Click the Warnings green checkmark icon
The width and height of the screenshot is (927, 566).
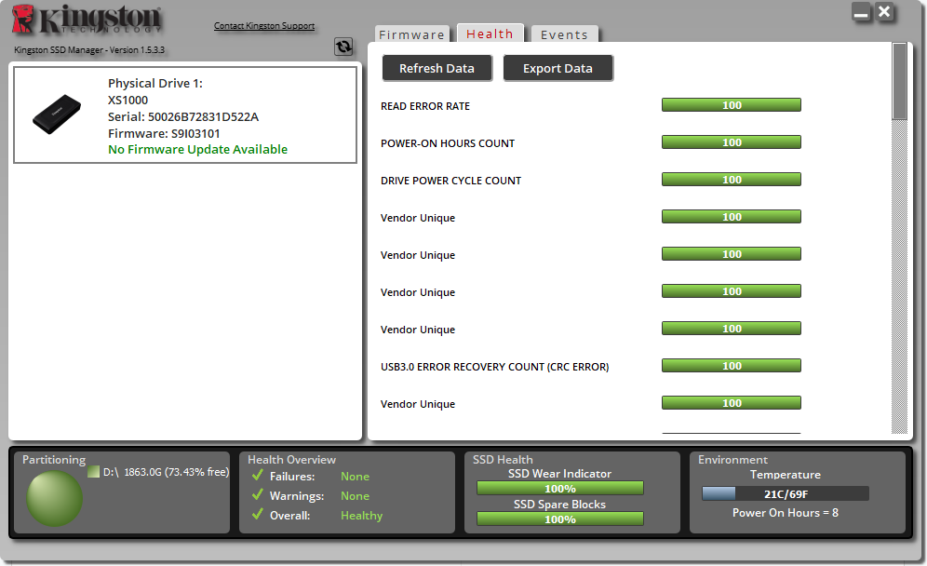point(258,495)
